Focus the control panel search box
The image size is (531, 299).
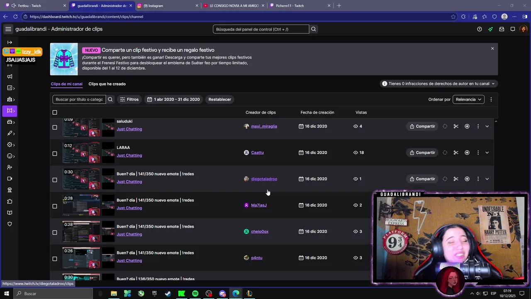click(x=261, y=29)
